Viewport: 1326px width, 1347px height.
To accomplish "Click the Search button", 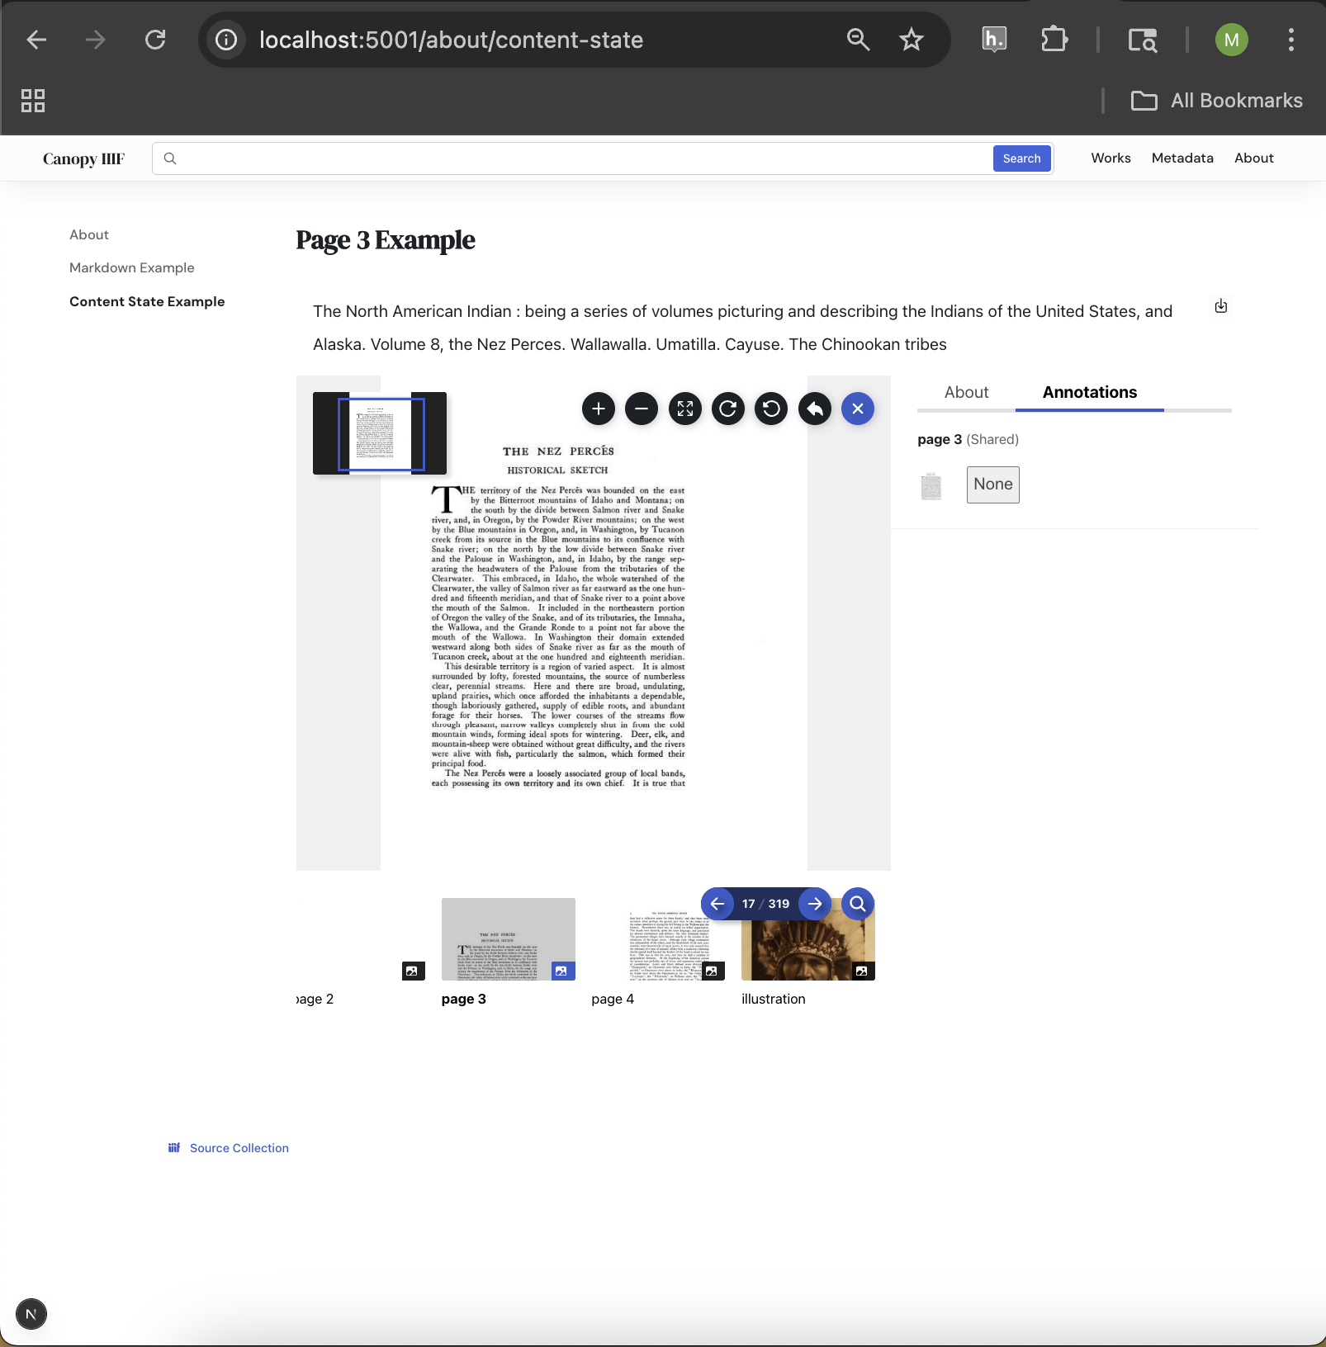I will tap(1021, 158).
